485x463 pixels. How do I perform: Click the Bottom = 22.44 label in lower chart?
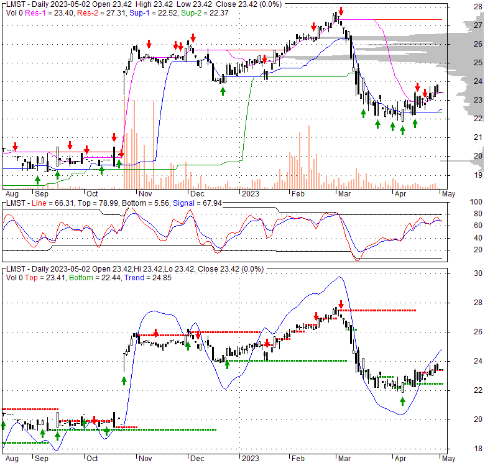click(x=95, y=278)
